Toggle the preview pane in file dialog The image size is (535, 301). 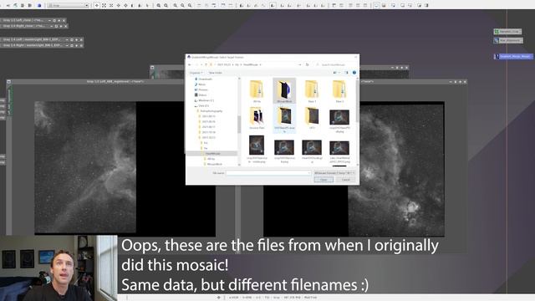pyautogui.click(x=346, y=73)
